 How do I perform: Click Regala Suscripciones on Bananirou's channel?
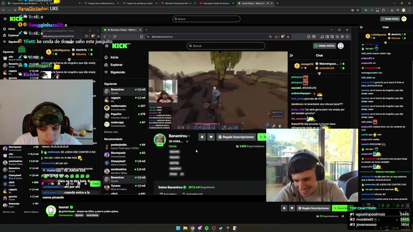(236, 137)
